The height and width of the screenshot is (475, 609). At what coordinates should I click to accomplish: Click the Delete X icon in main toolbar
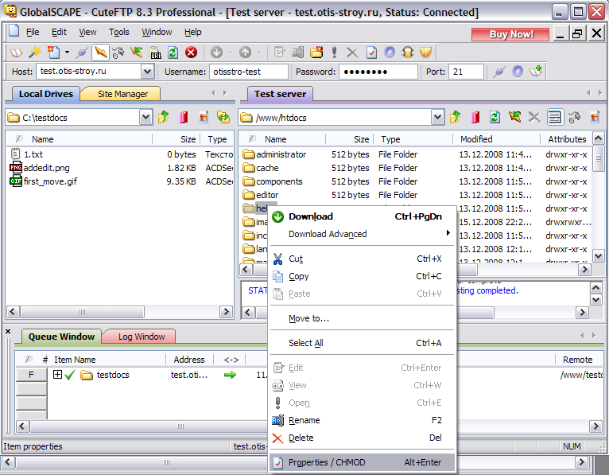coord(352,52)
